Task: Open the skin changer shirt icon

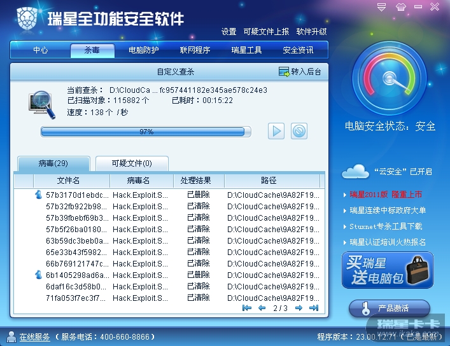Action: pos(400,7)
